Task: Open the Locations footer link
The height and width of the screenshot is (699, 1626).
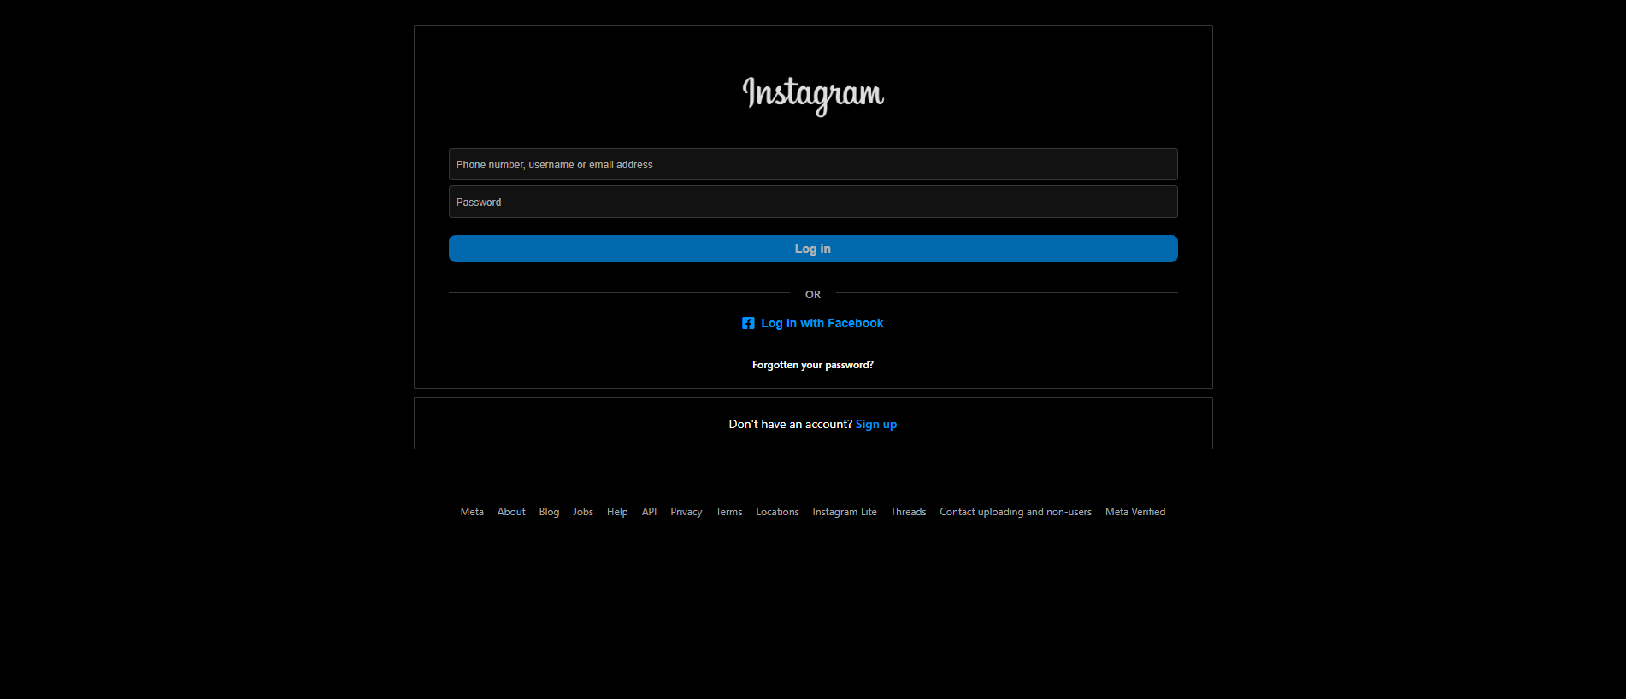Action: tap(777, 512)
